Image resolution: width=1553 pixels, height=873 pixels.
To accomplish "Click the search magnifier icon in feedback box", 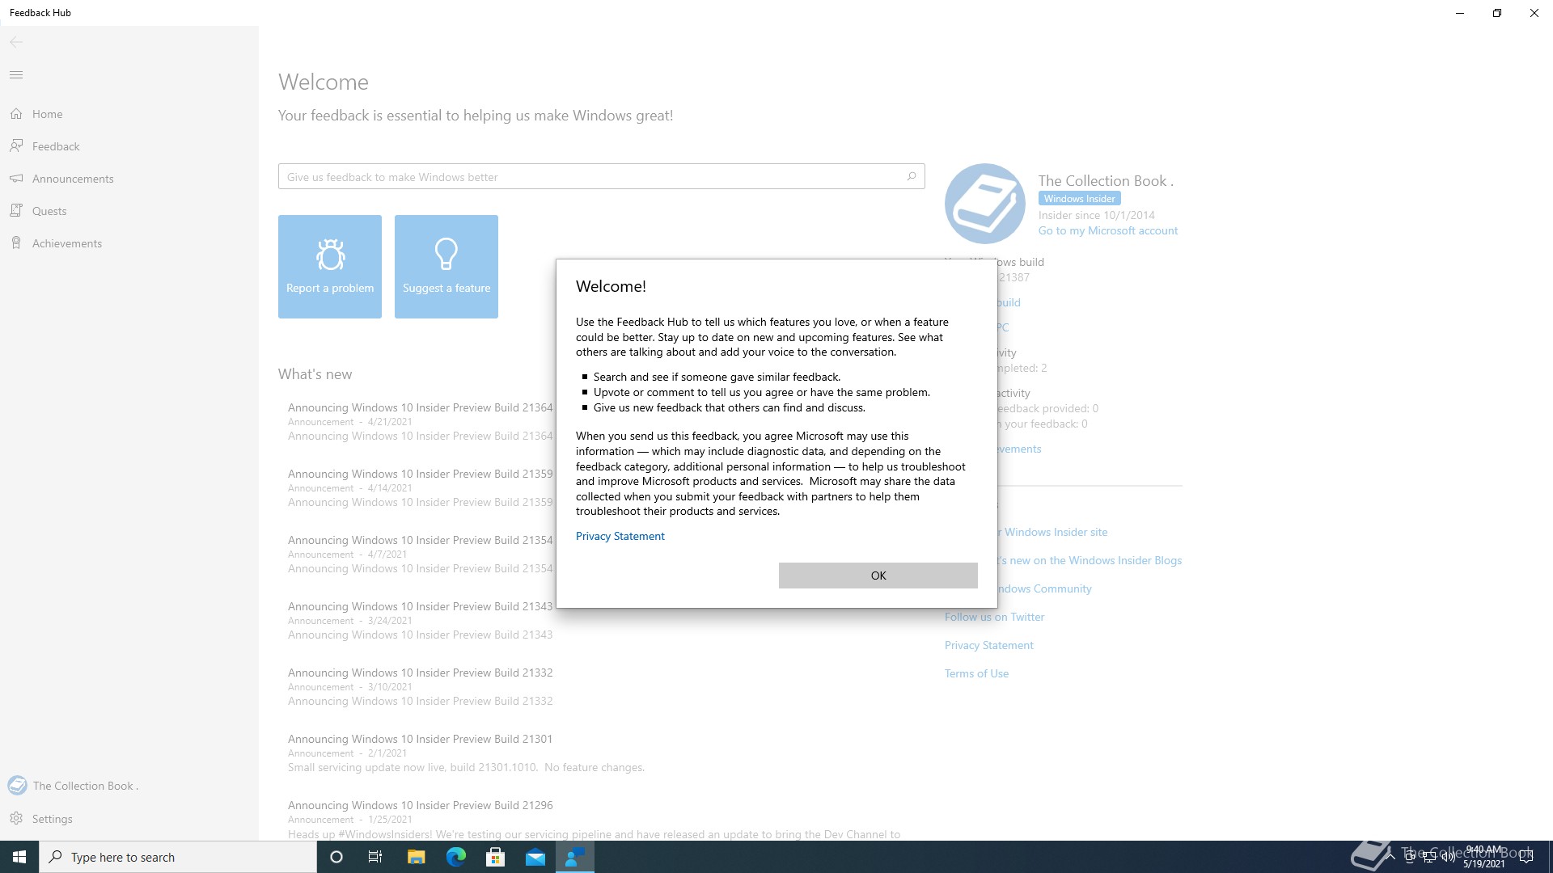I will pyautogui.click(x=912, y=176).
